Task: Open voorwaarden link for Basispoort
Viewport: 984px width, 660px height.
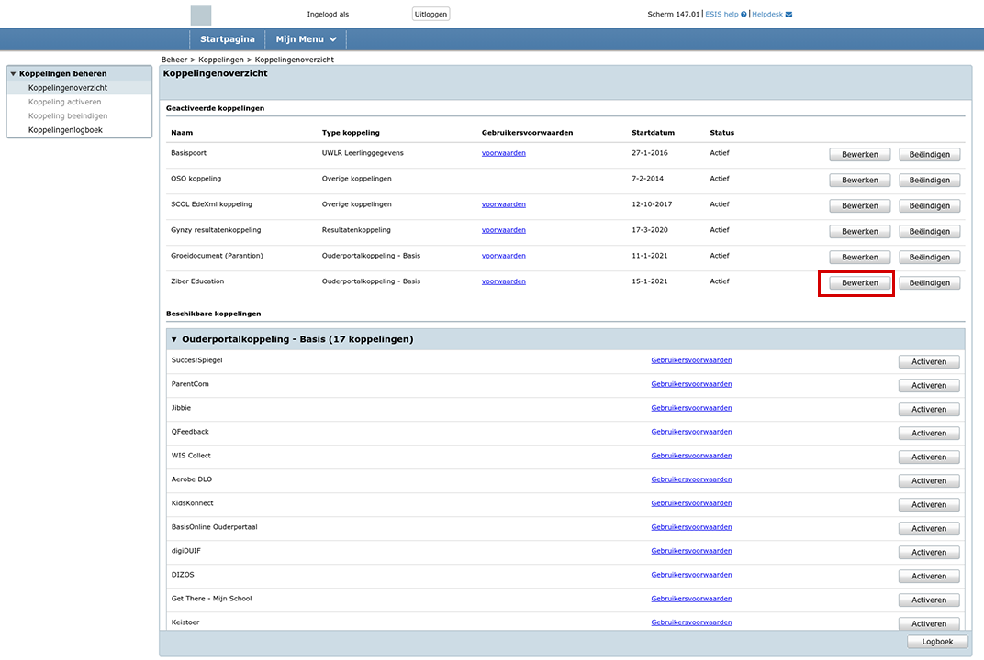Action: tap(503, 153)
